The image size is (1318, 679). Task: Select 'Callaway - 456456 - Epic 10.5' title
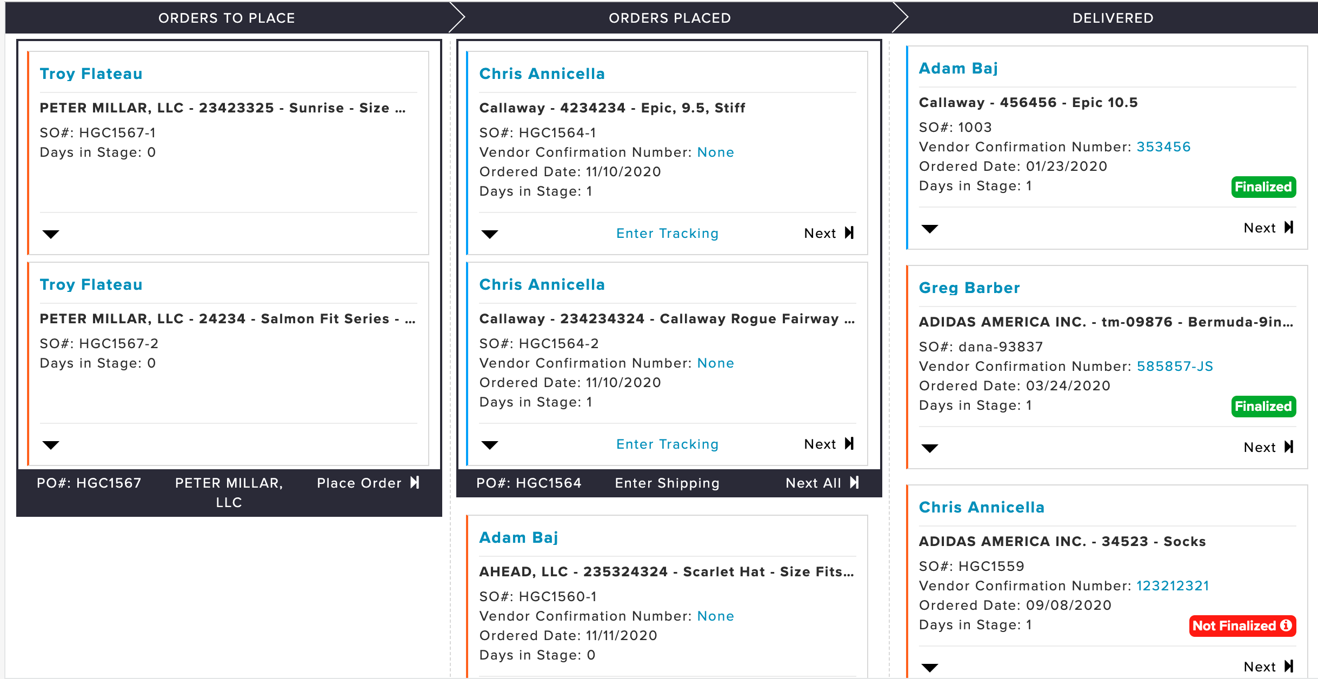point(1028,102)
